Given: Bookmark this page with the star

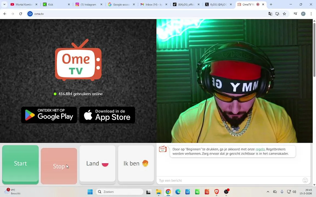Looking at the screenshot, I should point(284,14).
